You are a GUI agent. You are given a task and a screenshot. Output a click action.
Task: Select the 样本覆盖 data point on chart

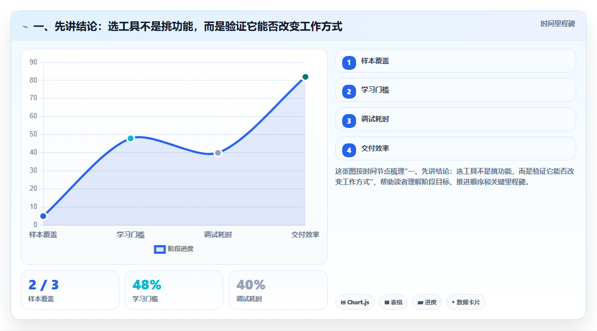[x=43, y=216]
